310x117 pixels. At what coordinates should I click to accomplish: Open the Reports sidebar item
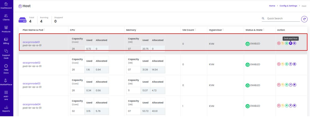[x=6, y=109]
